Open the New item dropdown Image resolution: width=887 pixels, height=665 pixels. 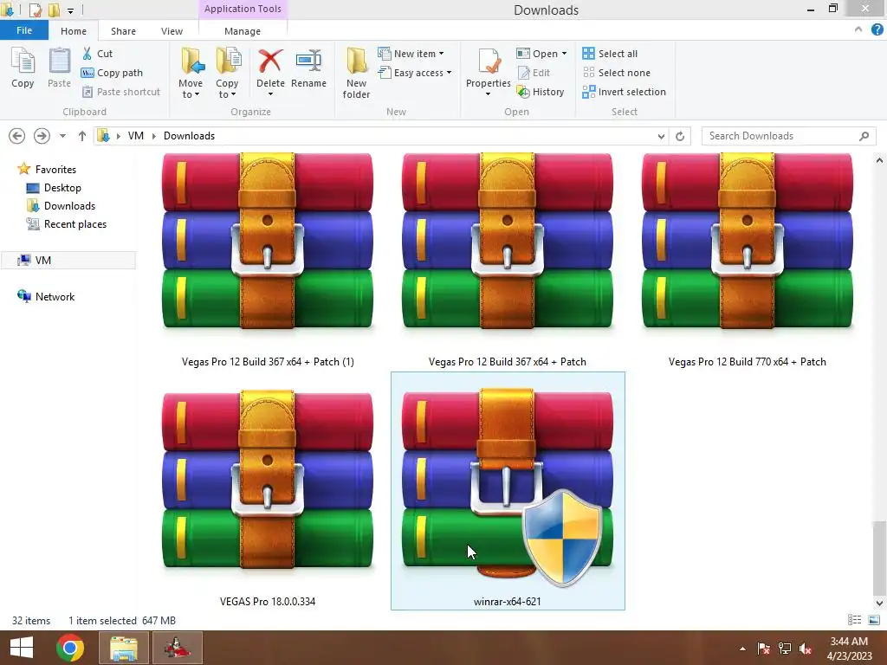[411, 53]
